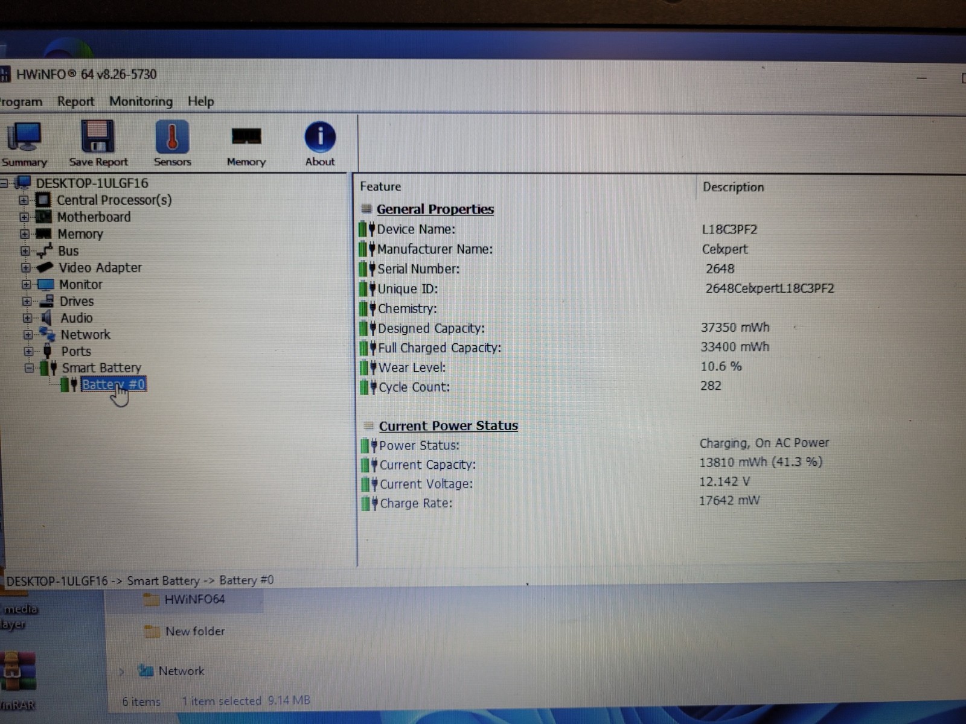The height and width of the screenshot is (724, 966).
Task: Click the 37350 mWh value
Action: tap(735, 328)
